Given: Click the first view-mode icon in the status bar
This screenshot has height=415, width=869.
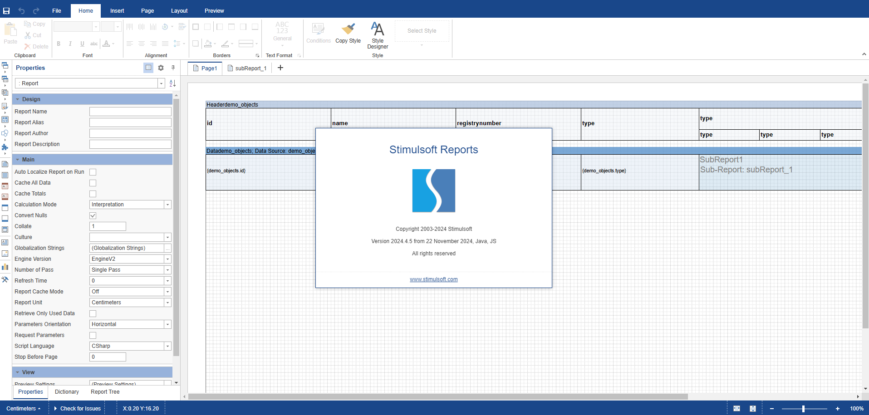Looking at the screenshot, I should click(736, 409).
